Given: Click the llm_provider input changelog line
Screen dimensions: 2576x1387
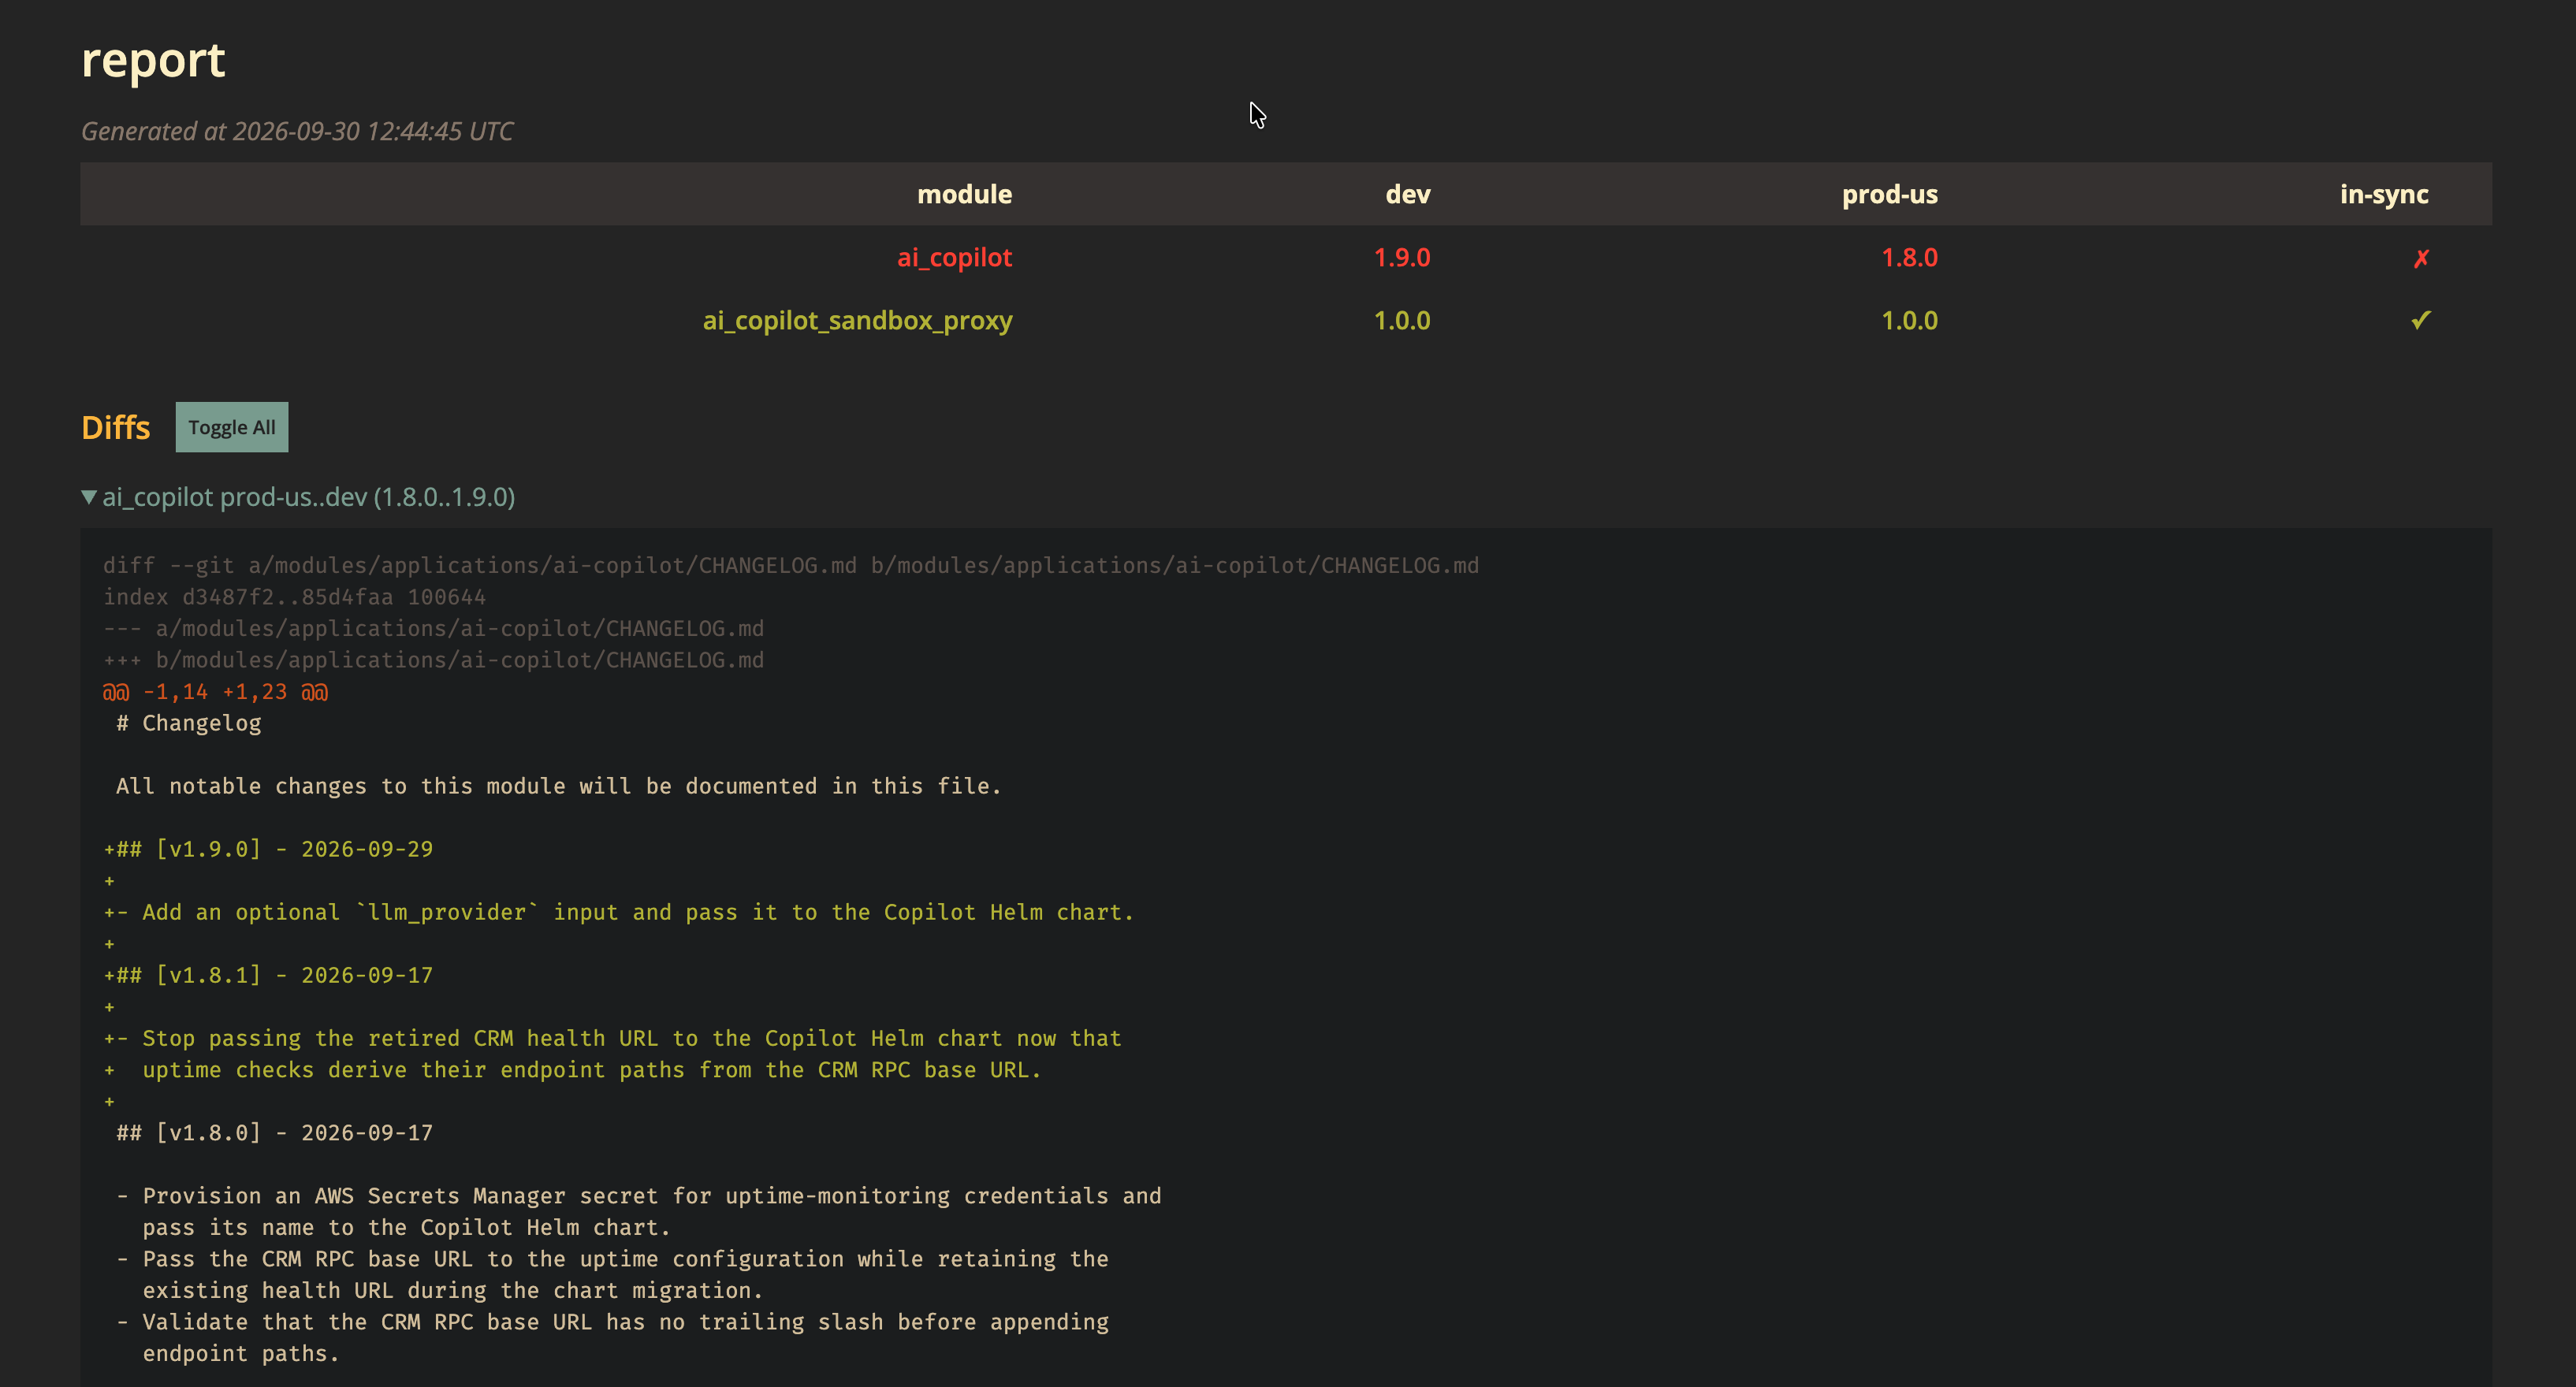Looking at the screenshot, I should (x=619, y=913).
